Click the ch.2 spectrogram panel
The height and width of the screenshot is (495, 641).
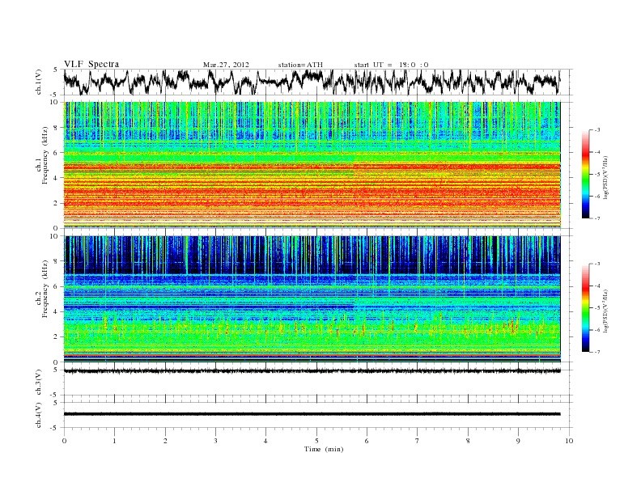pos(312,299)
